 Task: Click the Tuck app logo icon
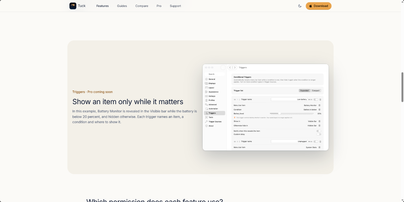tap(73, 6)
